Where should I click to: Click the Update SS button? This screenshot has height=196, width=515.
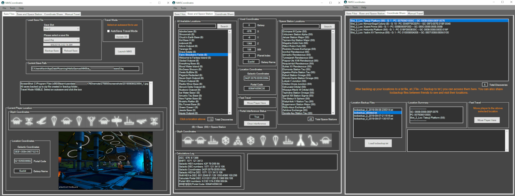pos(121,36)
